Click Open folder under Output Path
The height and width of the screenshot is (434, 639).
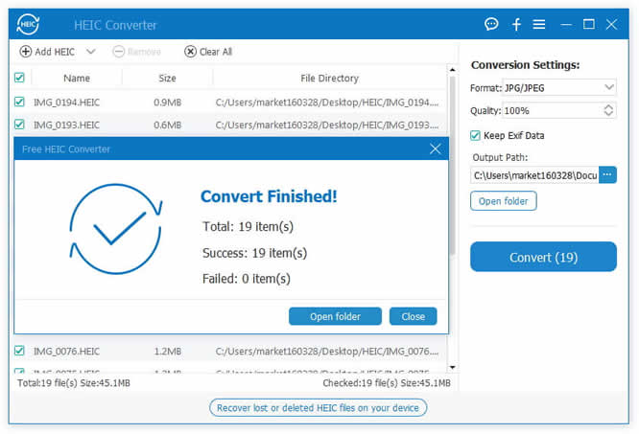pyautogui.click(x=504, y=201)
